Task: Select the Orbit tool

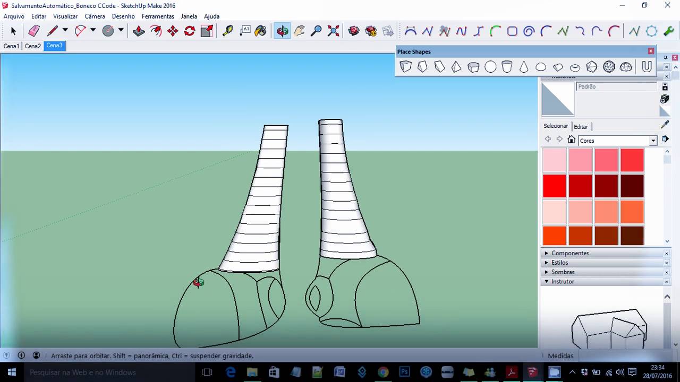Action: pos(282,31)
